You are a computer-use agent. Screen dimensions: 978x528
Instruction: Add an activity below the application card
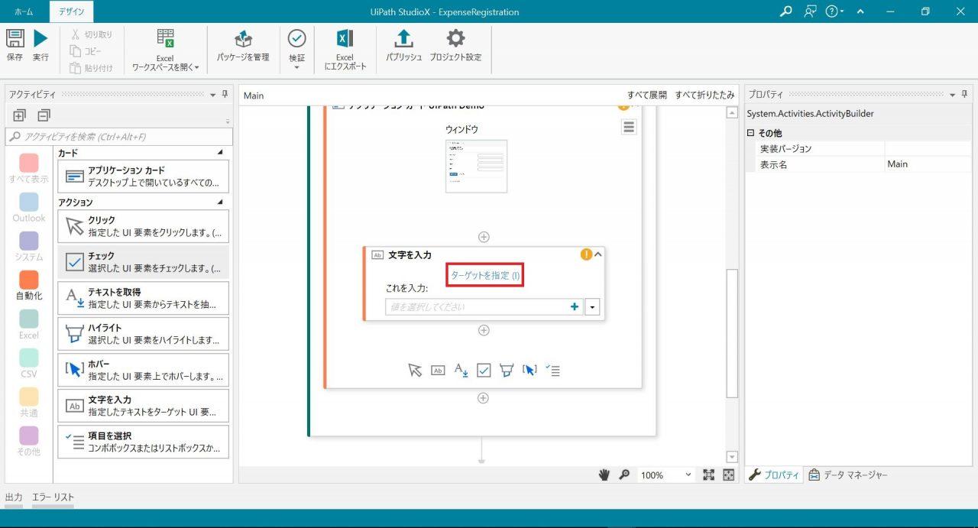pyautogui.click(x=483, y=398)
